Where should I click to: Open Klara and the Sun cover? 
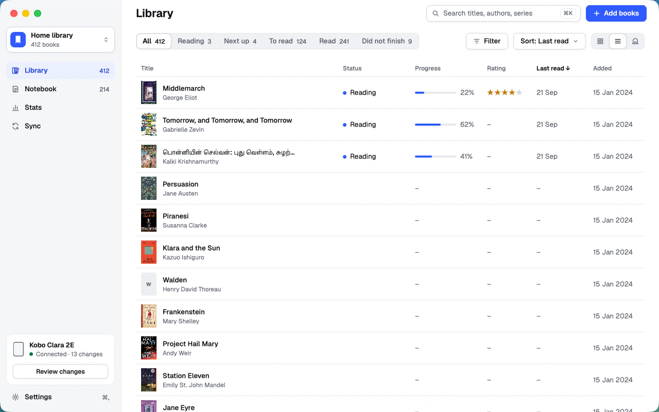tap(149, 252)
